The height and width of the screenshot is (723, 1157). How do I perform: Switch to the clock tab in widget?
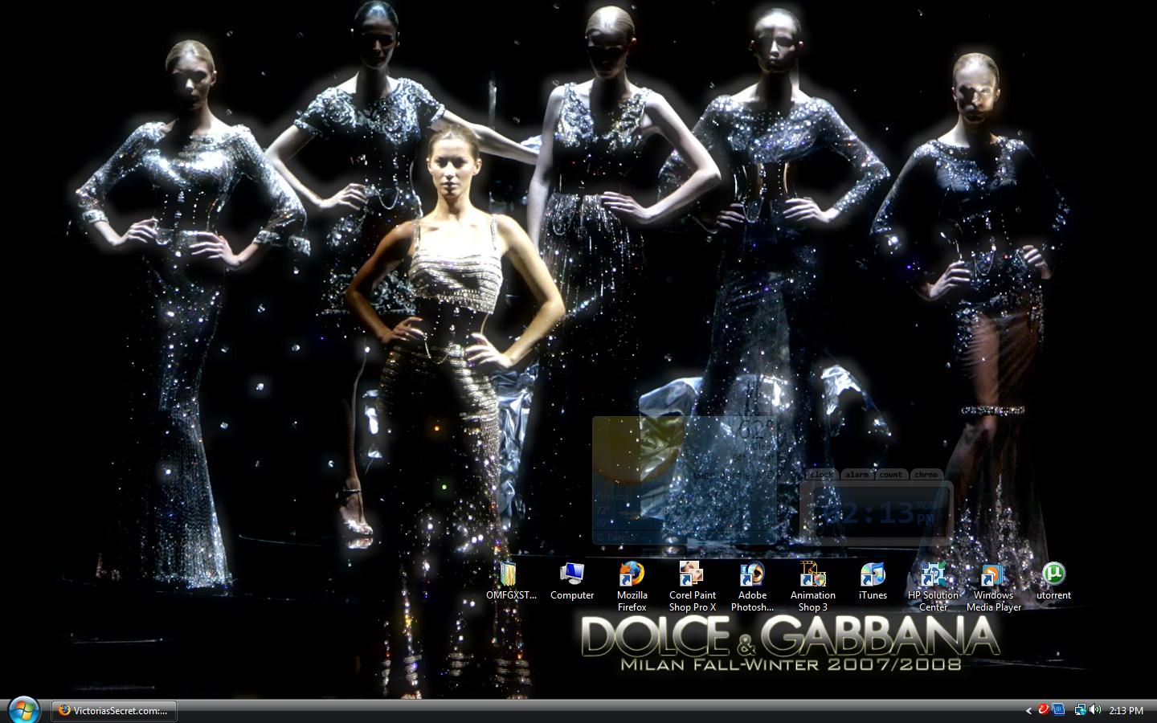click(x=821, y=475)
